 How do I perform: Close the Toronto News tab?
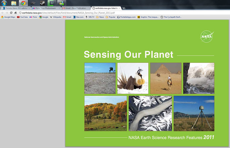point(29,8)
